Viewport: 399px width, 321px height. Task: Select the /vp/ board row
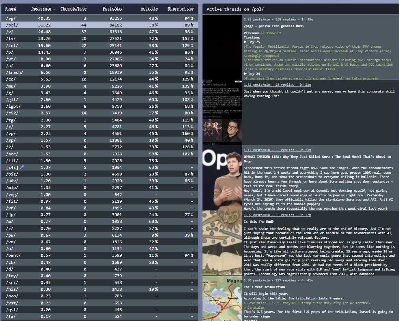99,133
